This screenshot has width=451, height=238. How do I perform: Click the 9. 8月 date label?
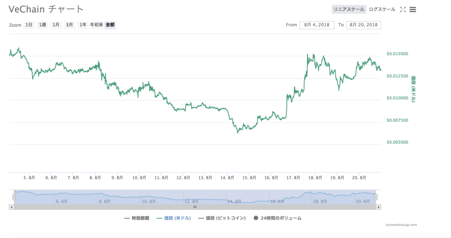[117, 178]
